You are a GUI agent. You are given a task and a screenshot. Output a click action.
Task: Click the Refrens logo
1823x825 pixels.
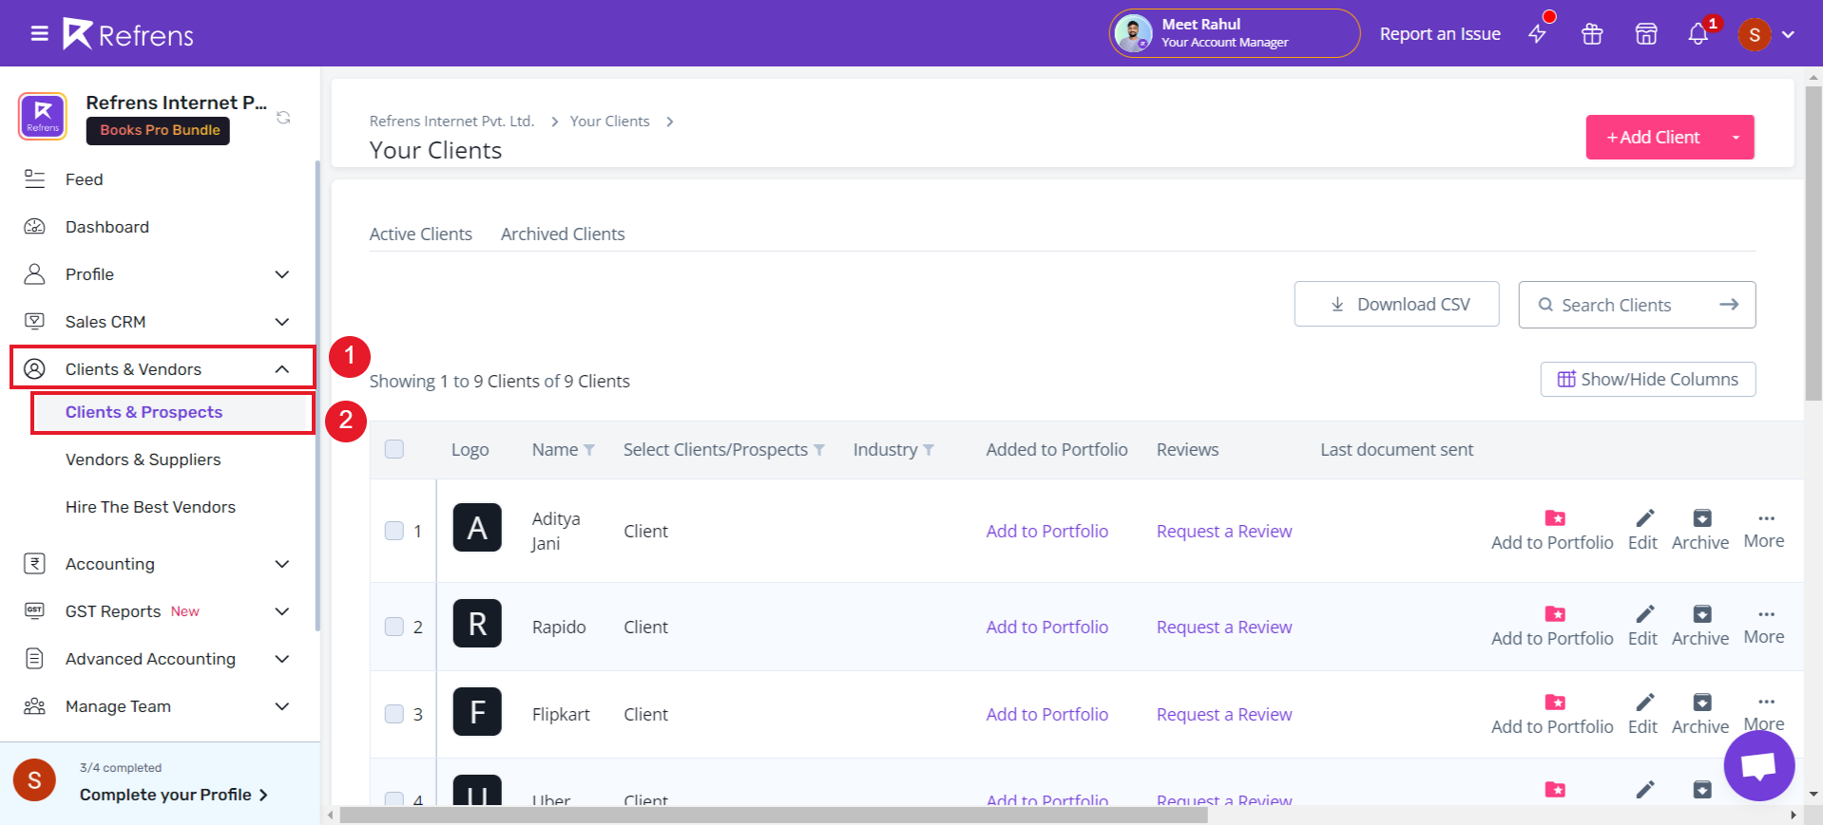[x=128, y=34]
